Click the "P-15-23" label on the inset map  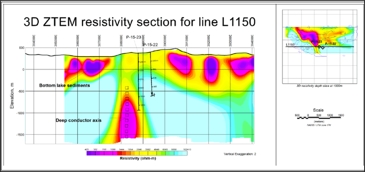tap(317, 41)
